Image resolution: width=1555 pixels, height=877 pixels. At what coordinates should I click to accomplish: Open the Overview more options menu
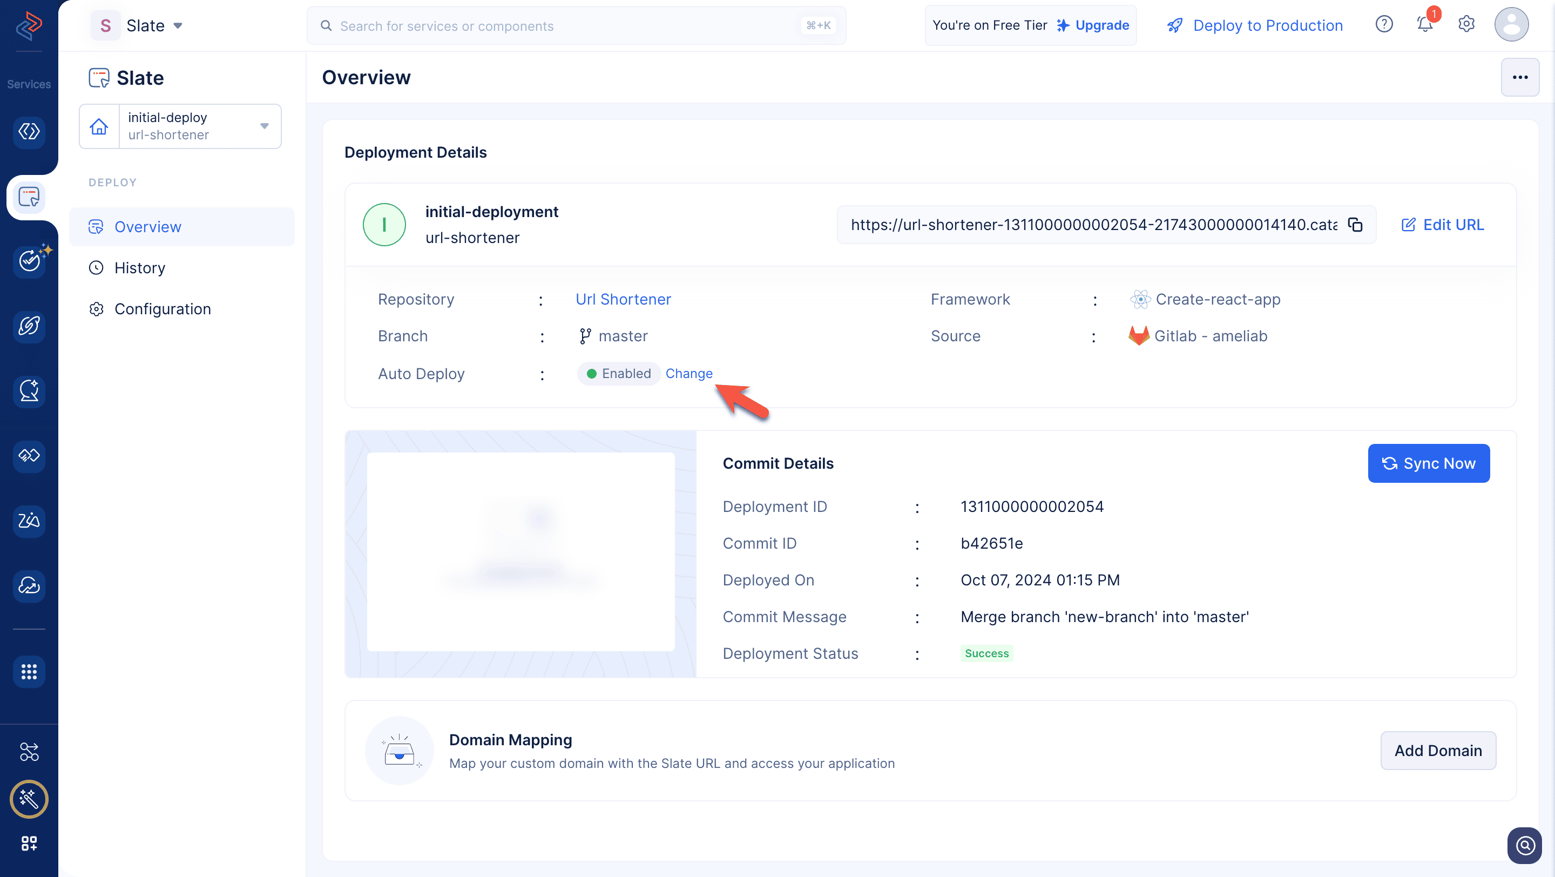1519,77
